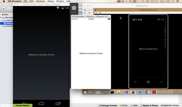Collapse the ENEI.Sessi solution root node
Image resolution: width=182 pixels, height=107 pixels.
pos(1,18)
